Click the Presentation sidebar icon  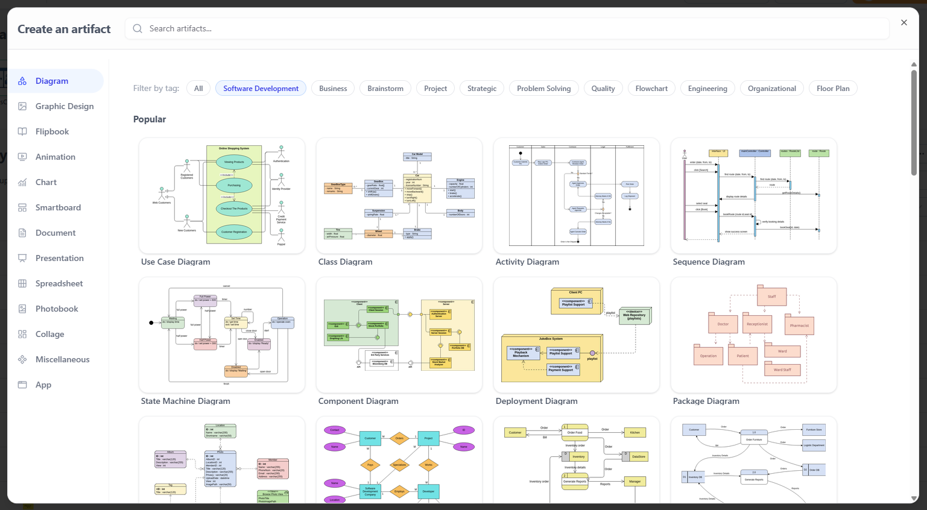pos(22,258)
